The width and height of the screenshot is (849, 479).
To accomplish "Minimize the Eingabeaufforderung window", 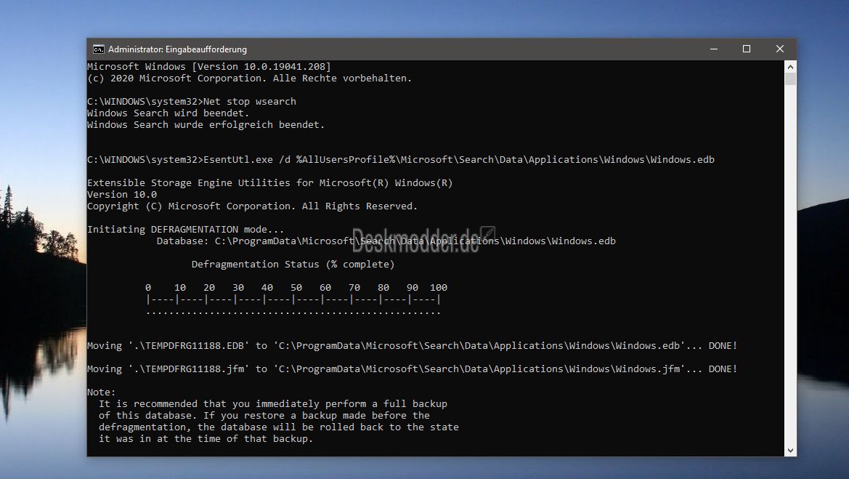I will [714, 49].
